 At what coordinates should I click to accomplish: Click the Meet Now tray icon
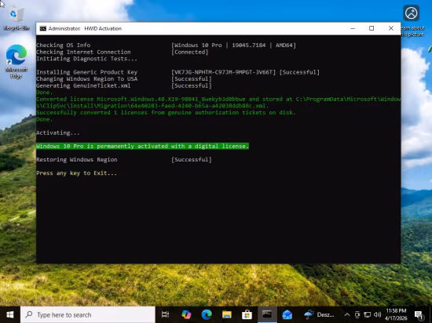pyautogui.click(x=357, y=314)
